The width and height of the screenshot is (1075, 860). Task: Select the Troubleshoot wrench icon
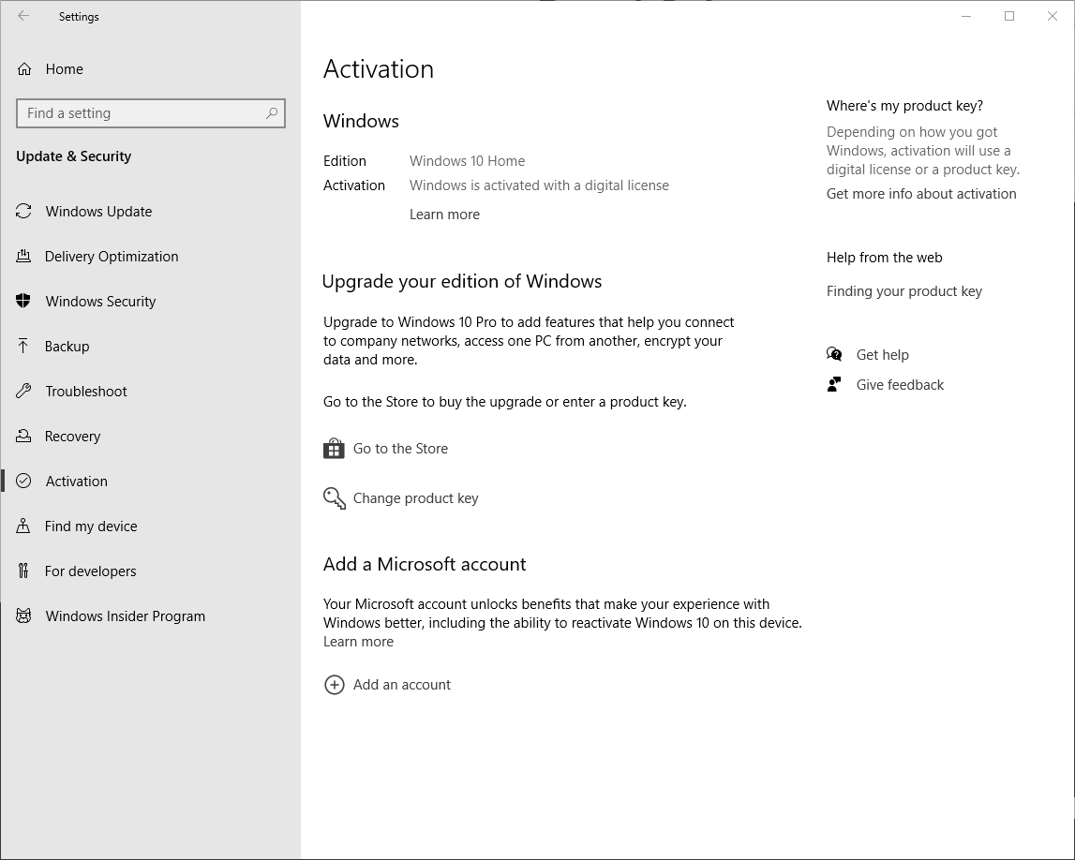[x=22, y=391]
